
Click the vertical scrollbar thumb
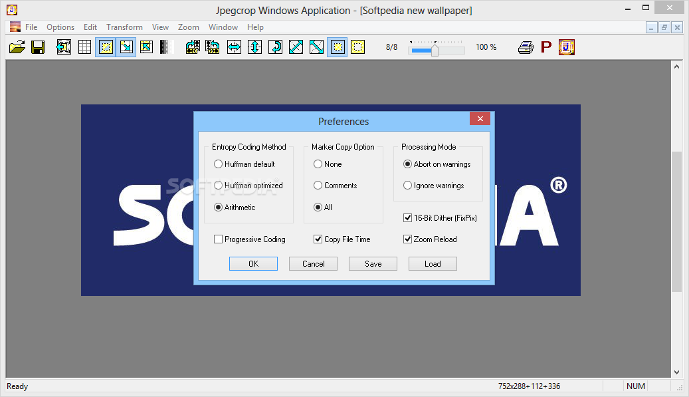676,221
